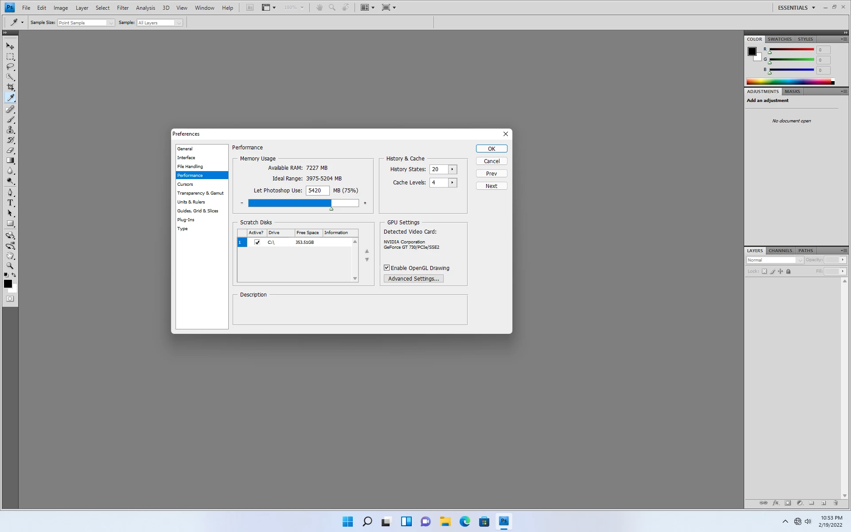Select the Horizontal Type tool
The width and height of the screenshot is (851, 532).
coord(10,203)
